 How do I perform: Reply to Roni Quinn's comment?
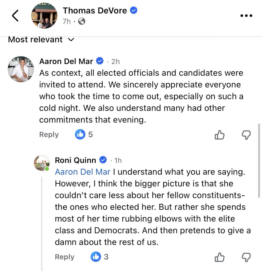point(64,257)
